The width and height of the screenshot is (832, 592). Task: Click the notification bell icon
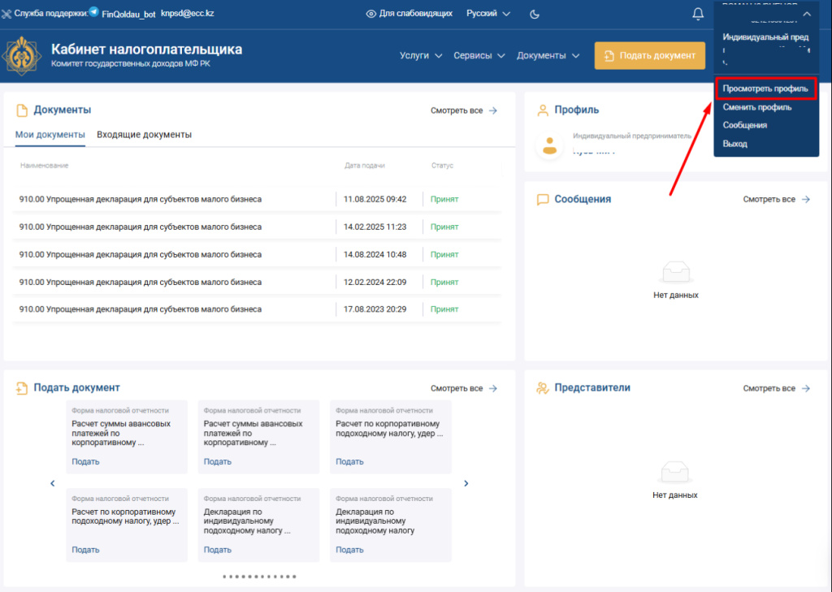[x=698, y=14]
